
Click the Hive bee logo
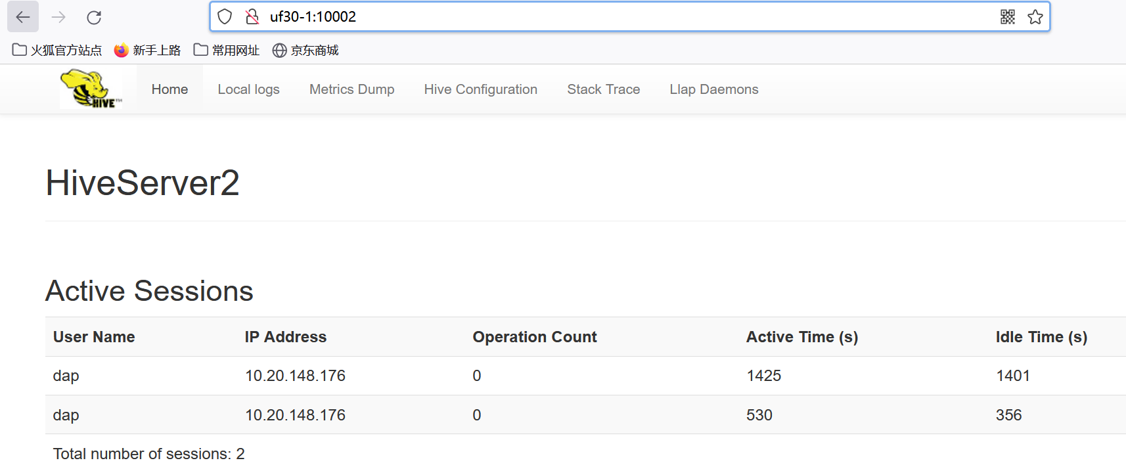point(91,89)
